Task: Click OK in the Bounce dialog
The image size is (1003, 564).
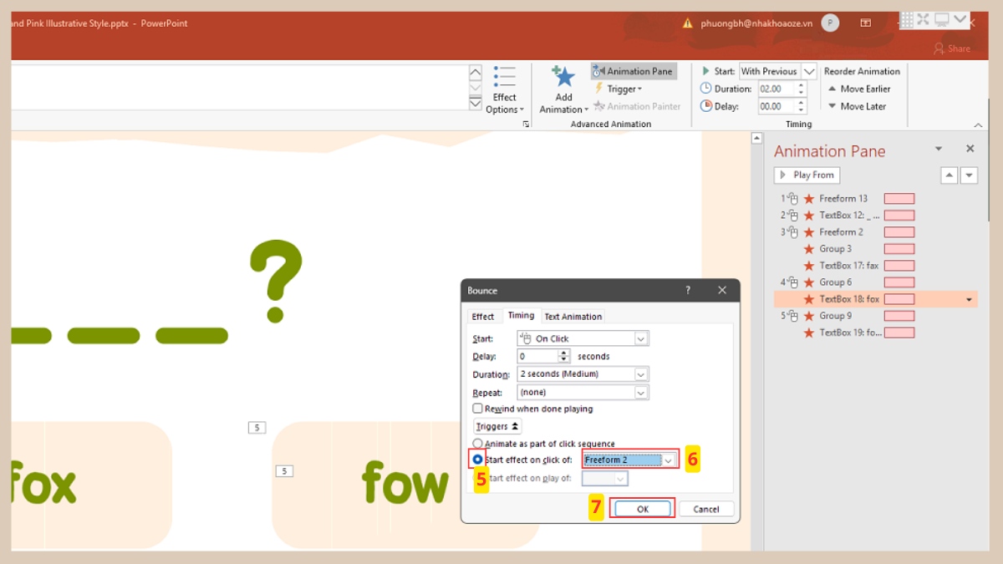Action: point(642,509)
